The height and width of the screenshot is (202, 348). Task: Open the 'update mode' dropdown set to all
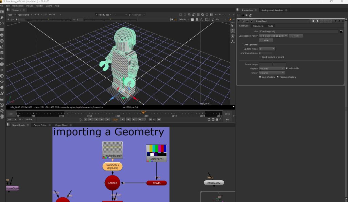267,49
